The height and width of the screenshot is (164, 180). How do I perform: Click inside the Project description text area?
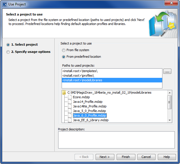(x=116, y=140)
